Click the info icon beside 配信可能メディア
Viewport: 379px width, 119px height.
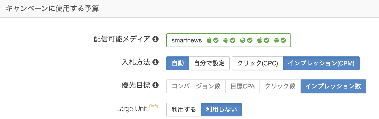click(x=155, y=39)
